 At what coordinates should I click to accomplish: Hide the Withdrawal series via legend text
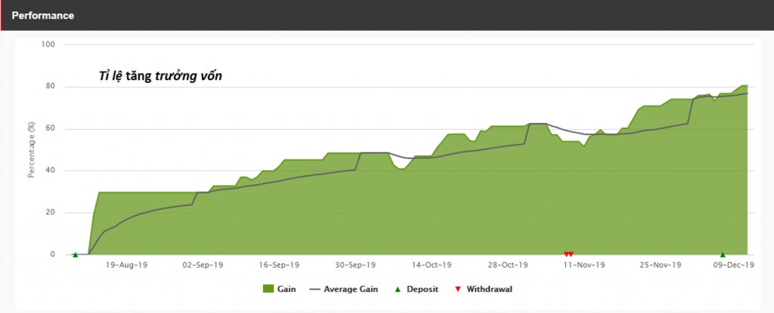point(490,289)
